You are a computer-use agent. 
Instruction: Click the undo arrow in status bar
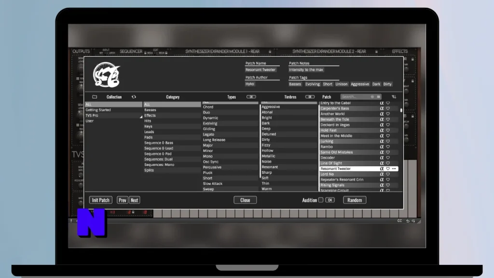pos(408,221)
